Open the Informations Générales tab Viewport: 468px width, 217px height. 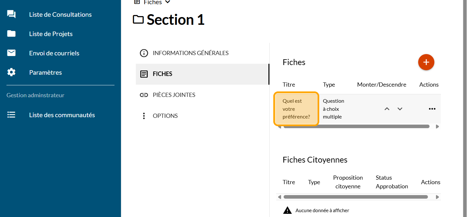[x=190, y=53]
